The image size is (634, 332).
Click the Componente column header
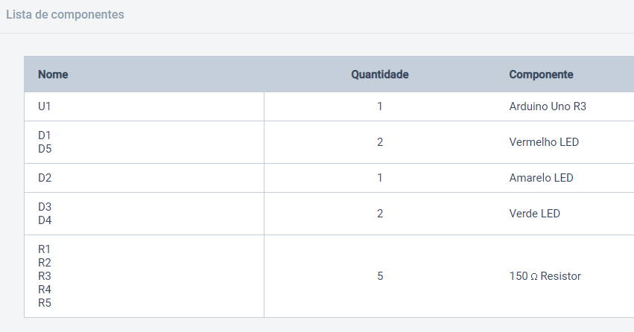tap(541, 74)
